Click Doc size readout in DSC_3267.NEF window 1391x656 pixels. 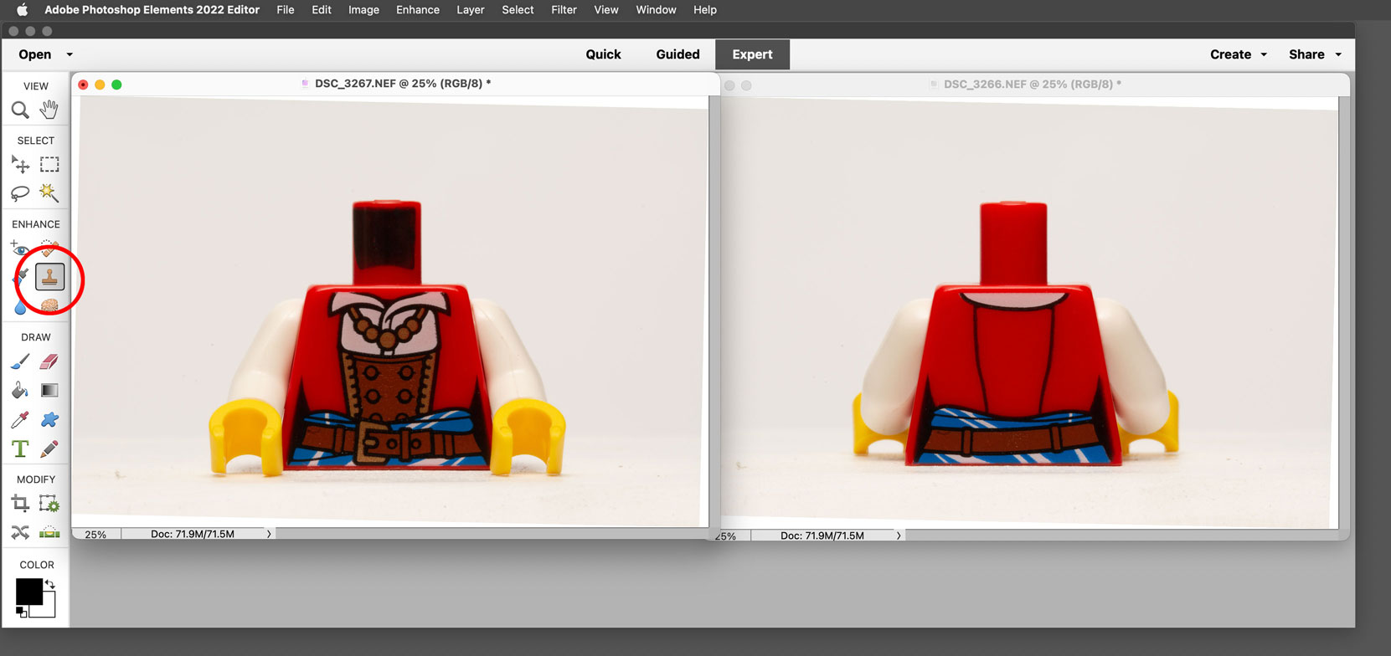click(x=193, y=534)
